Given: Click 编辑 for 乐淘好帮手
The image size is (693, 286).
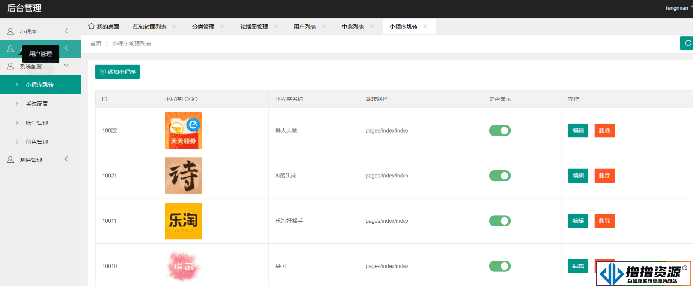Looking at the screenshot, I should tap(578, 221).
